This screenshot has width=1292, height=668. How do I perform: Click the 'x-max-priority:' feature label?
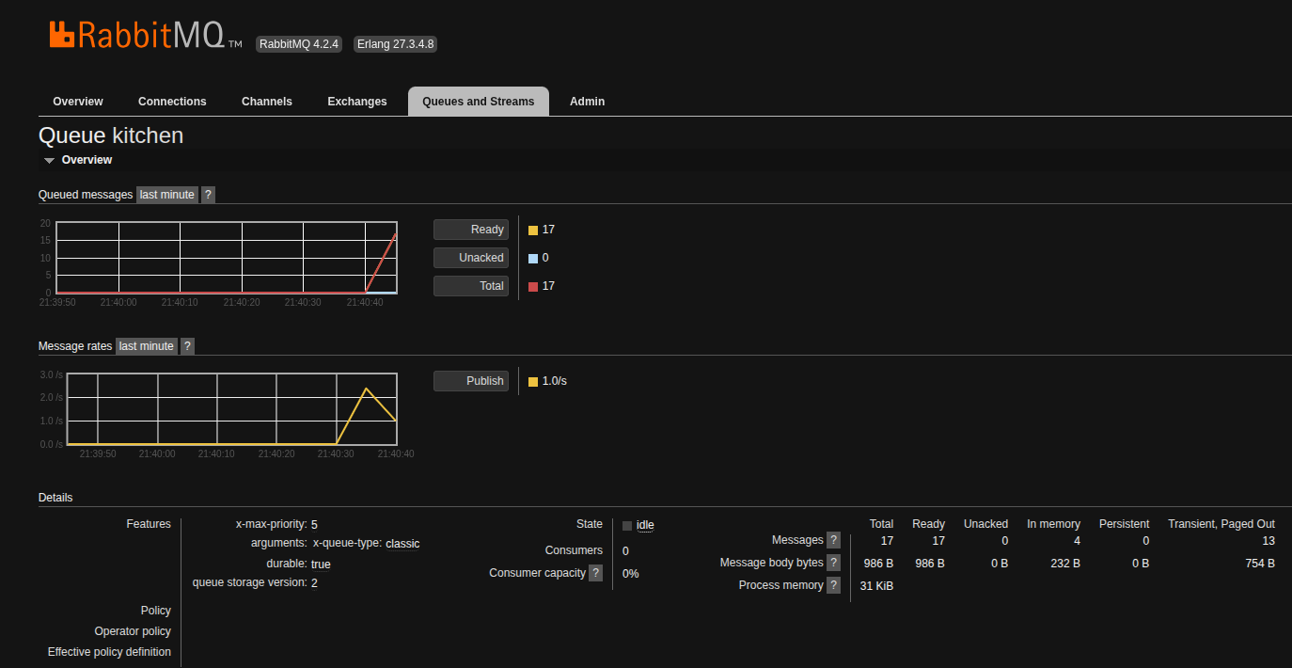pyautogui.click(x=271, y=524)
